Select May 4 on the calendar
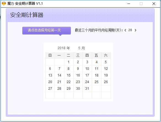The height and width of the screenshot is (122, 161). (x=96, y=62)
